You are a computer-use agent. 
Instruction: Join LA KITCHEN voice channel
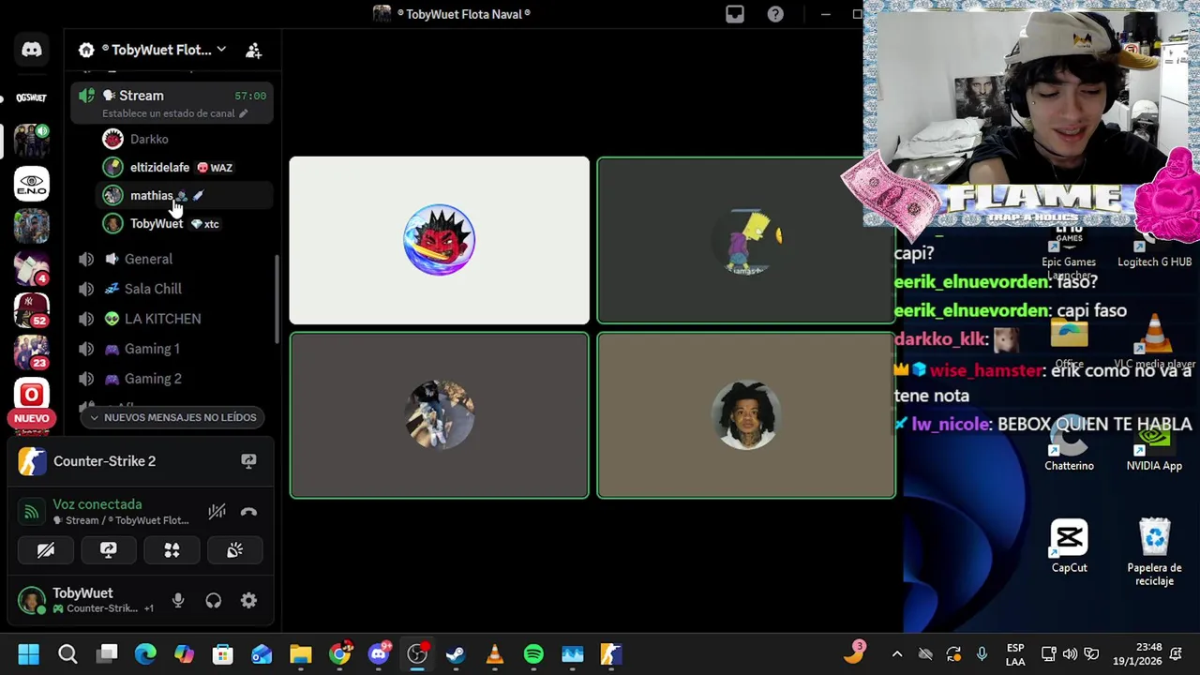[x=172, y=319]
